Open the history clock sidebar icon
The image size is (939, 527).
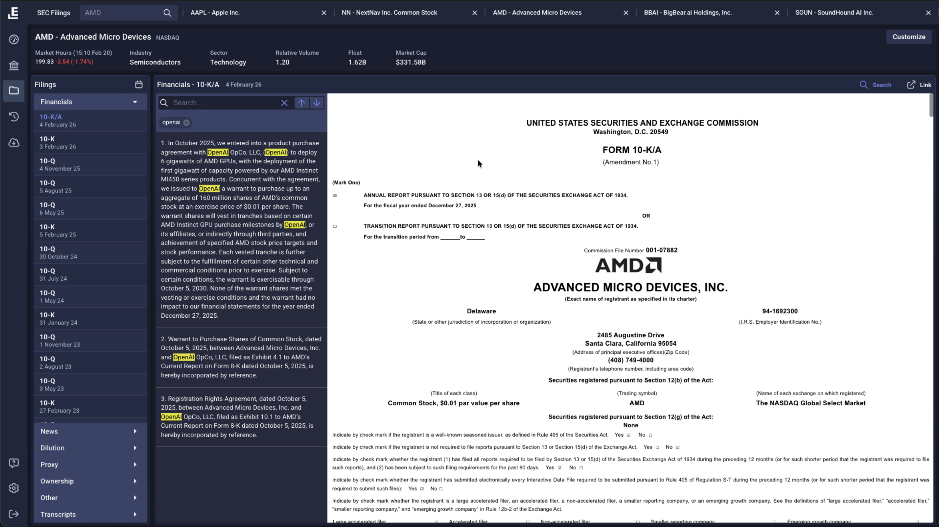pyautogui.click(x=14, y=117)
